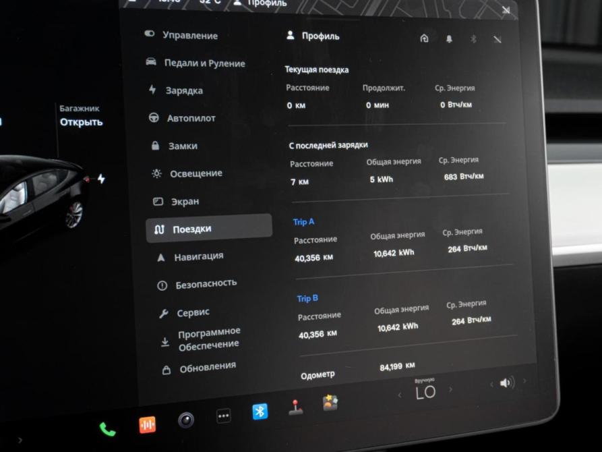Open the orange audio app in dock

click(x=148, y=424)
